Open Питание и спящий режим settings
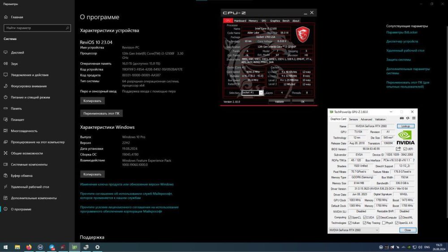This screenshot has width=448, height=252. tap(30, 97)
